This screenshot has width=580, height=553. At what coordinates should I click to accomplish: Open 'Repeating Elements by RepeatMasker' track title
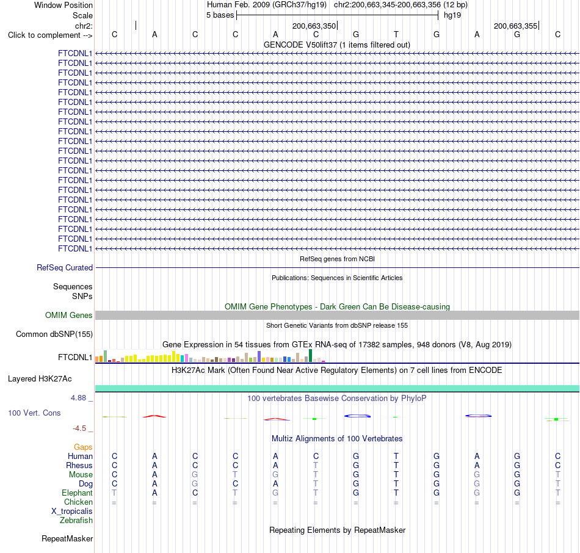[x=338, y=530]
